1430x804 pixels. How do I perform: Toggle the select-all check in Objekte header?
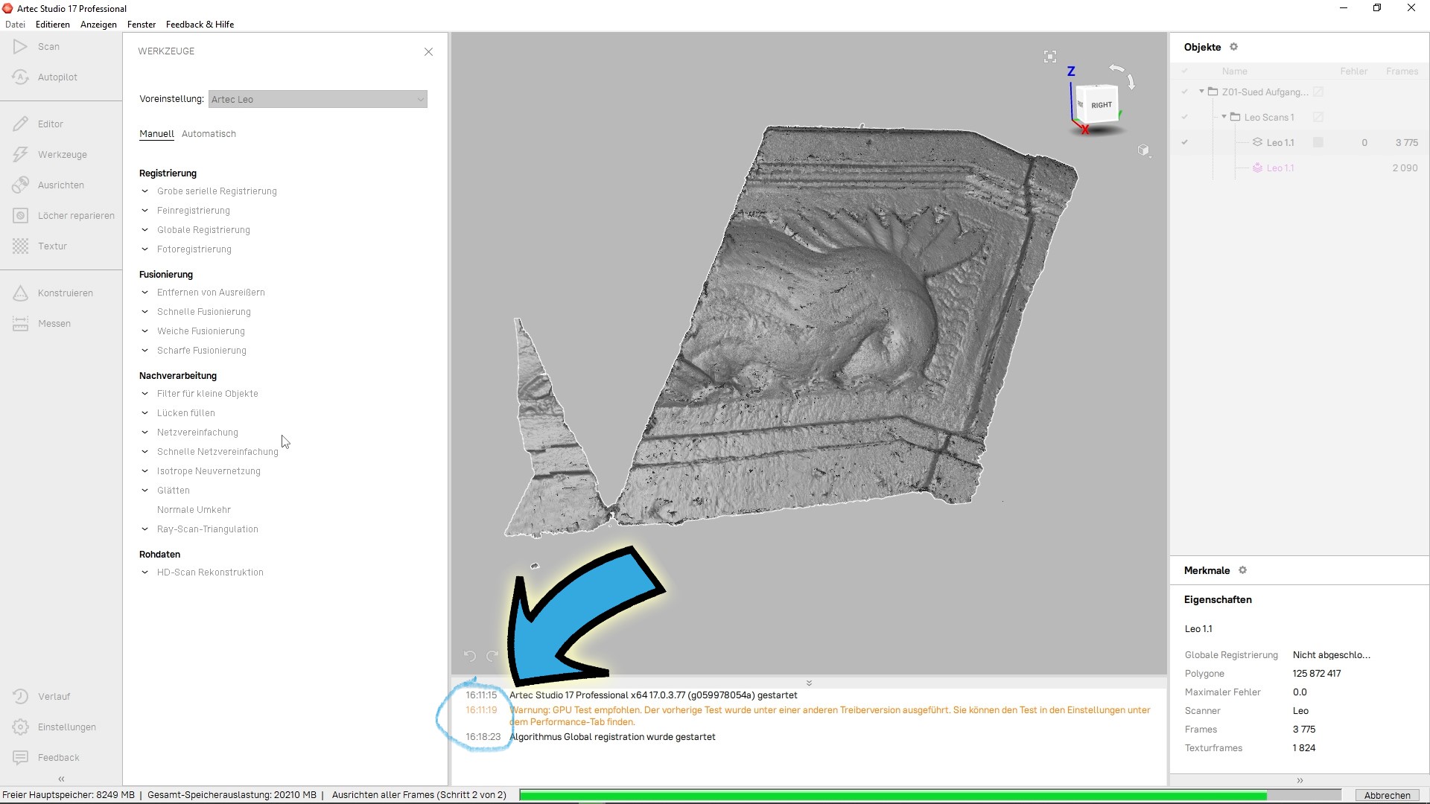1184,71
